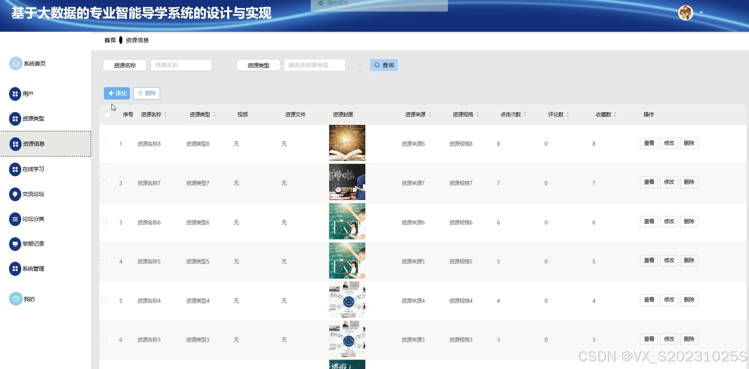Click 首页 breadcrumb link
Image resolution: width=749 pixels, height=369 pixels.
click(110, 40)
